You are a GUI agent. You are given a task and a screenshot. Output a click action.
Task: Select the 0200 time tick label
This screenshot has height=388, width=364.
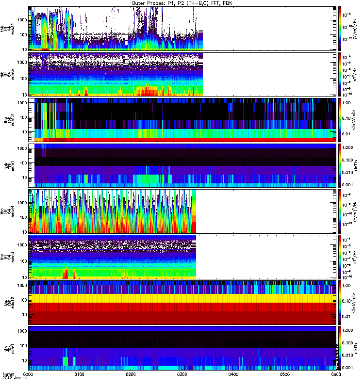(131, 375)
